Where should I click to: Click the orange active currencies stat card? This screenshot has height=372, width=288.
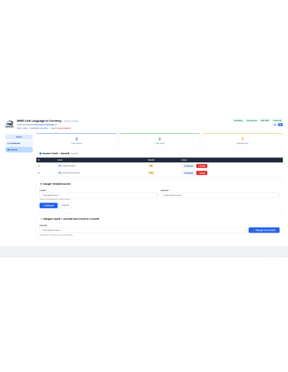tap(243, 140)
